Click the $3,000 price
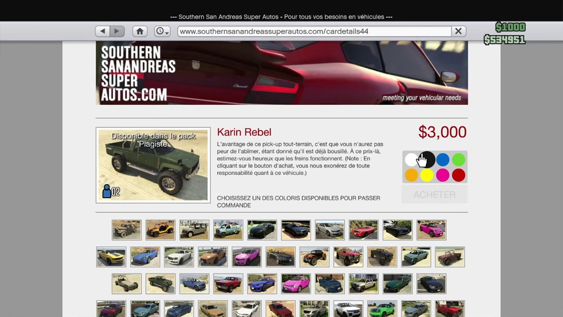563x317 pixels. click(x=442, y=132)
